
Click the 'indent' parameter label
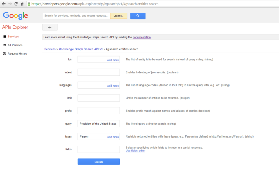coord(68,72)
